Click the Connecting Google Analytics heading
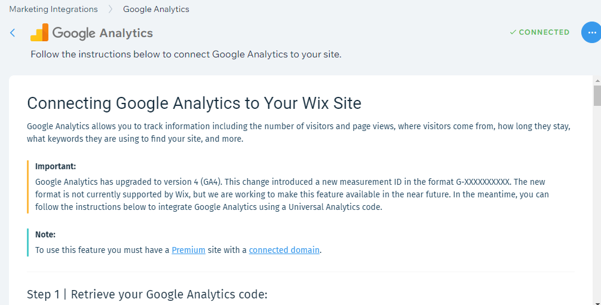 click(x=194, y=103)
